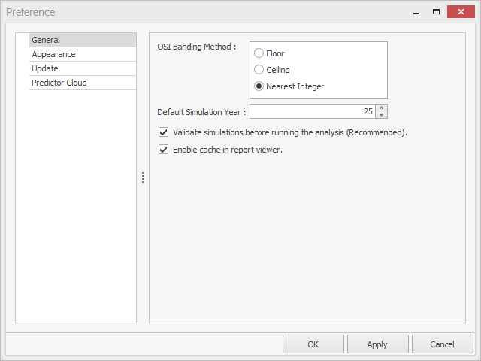The width and height of the screenshot is (481, 361).
Task: Close the Preference window
Action: tap(461, 12)
